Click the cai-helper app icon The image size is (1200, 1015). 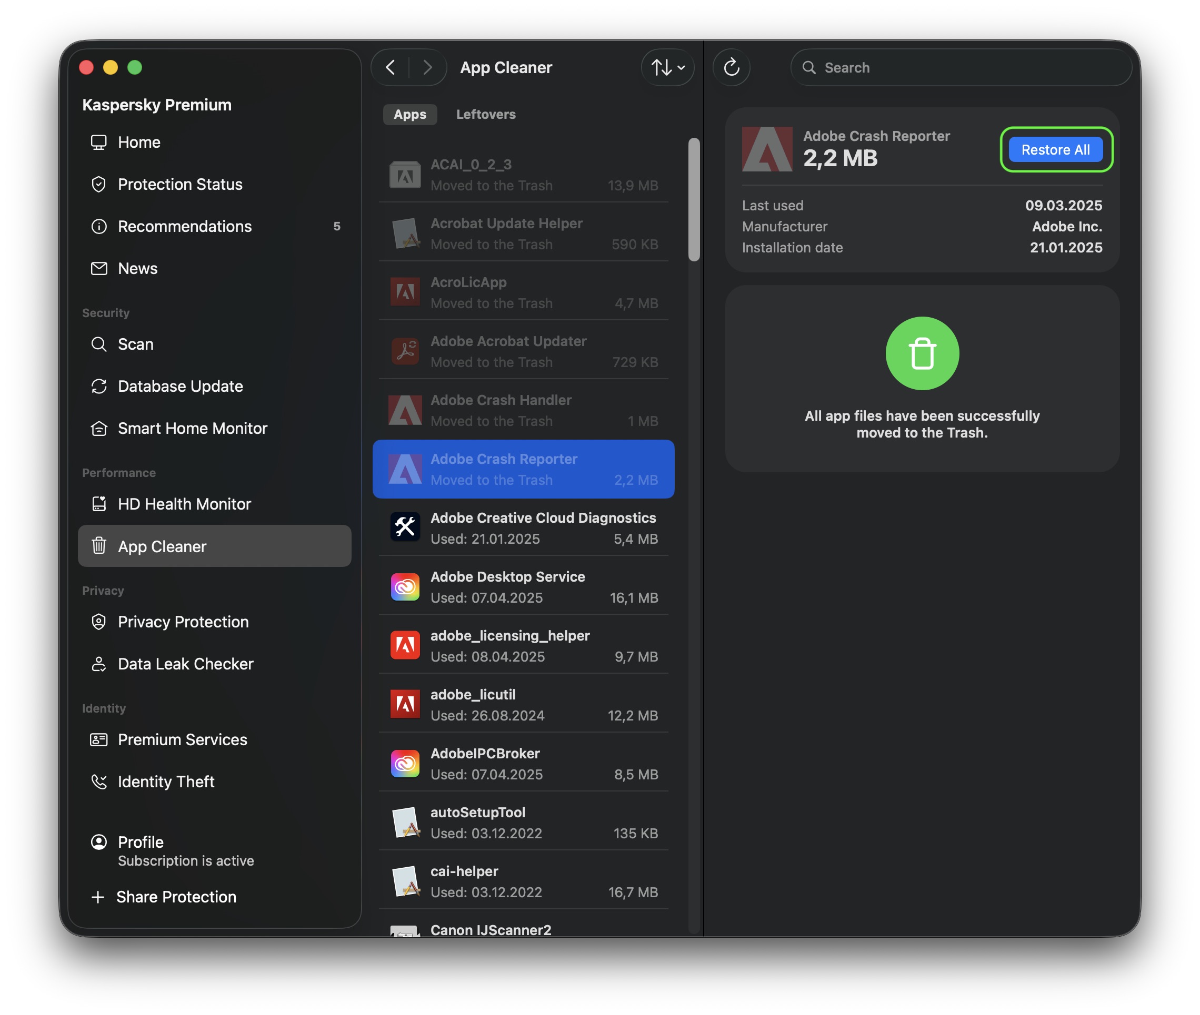[x=405, y=881]
